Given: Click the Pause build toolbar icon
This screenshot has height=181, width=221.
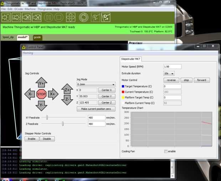Looking at the screenshot, I should point(48,17).
